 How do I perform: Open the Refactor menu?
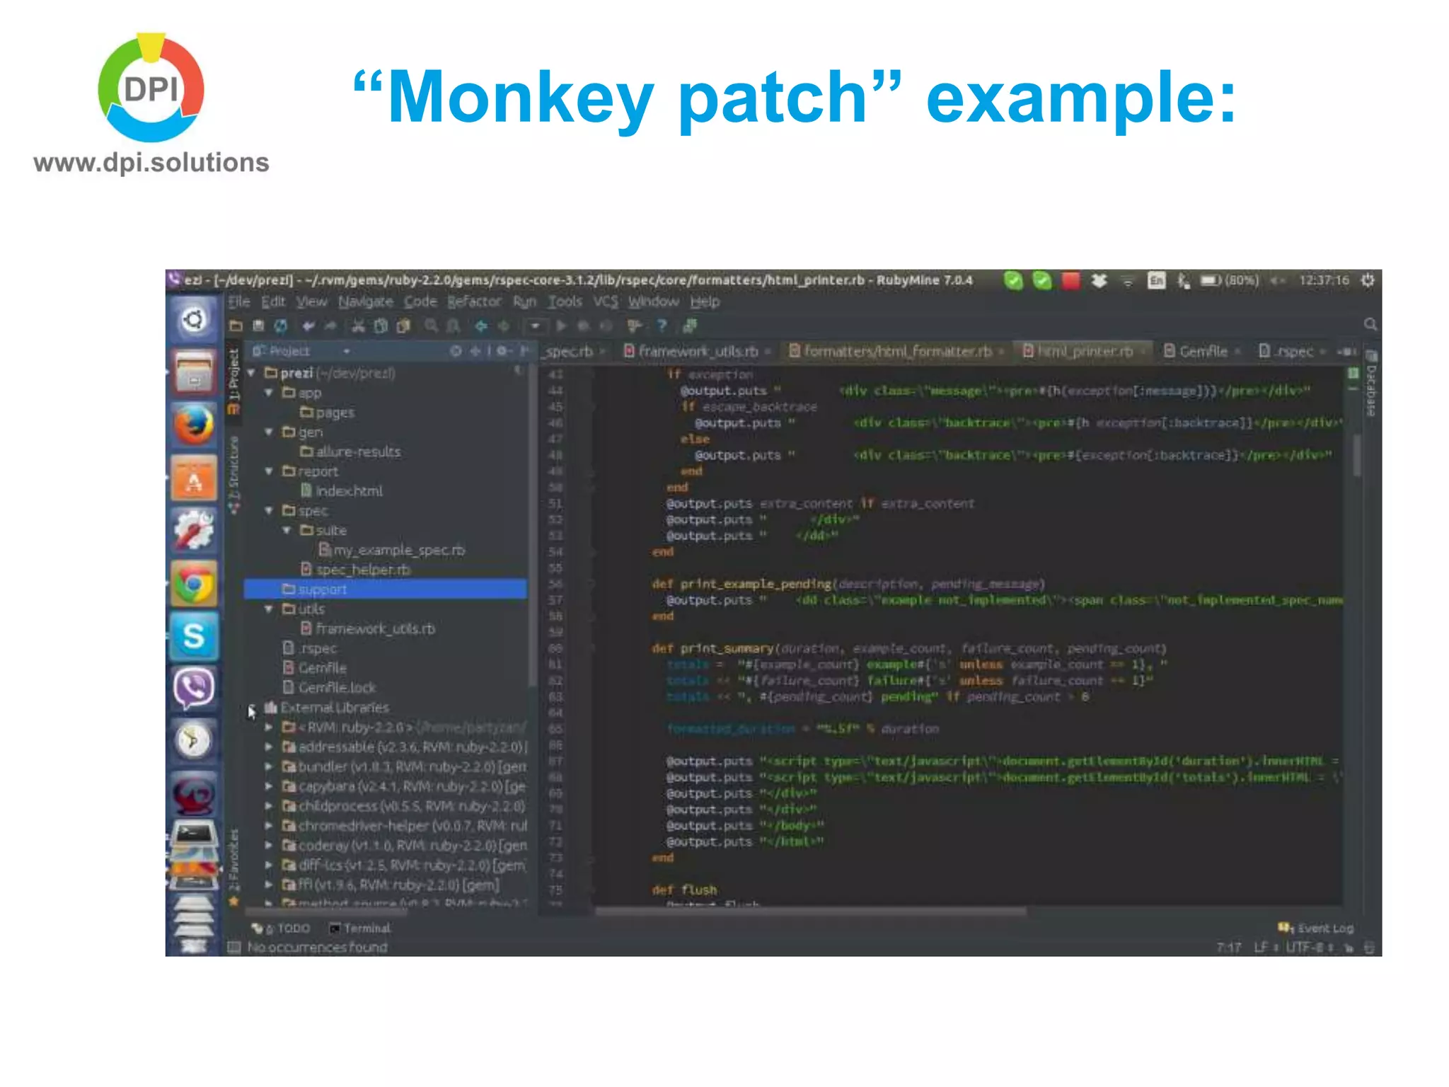point(473,302)
